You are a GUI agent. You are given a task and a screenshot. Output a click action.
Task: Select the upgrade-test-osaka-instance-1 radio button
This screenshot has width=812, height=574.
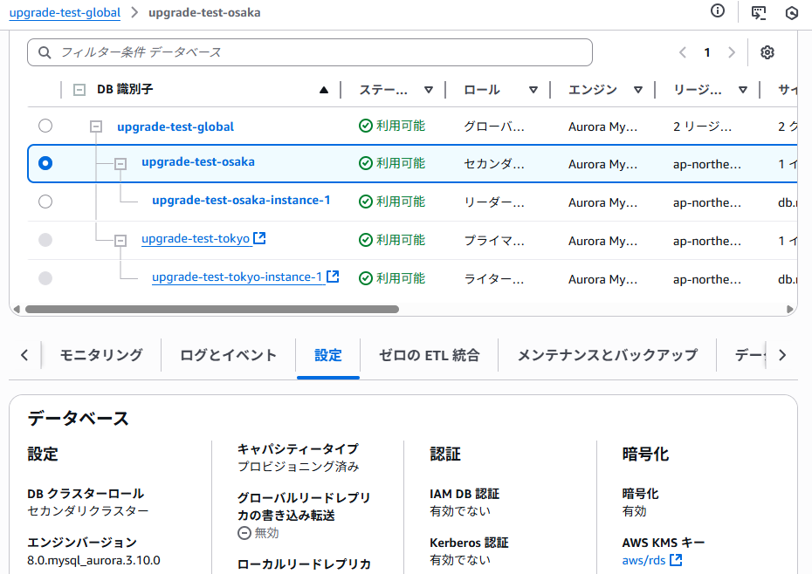tap(45, 202)
